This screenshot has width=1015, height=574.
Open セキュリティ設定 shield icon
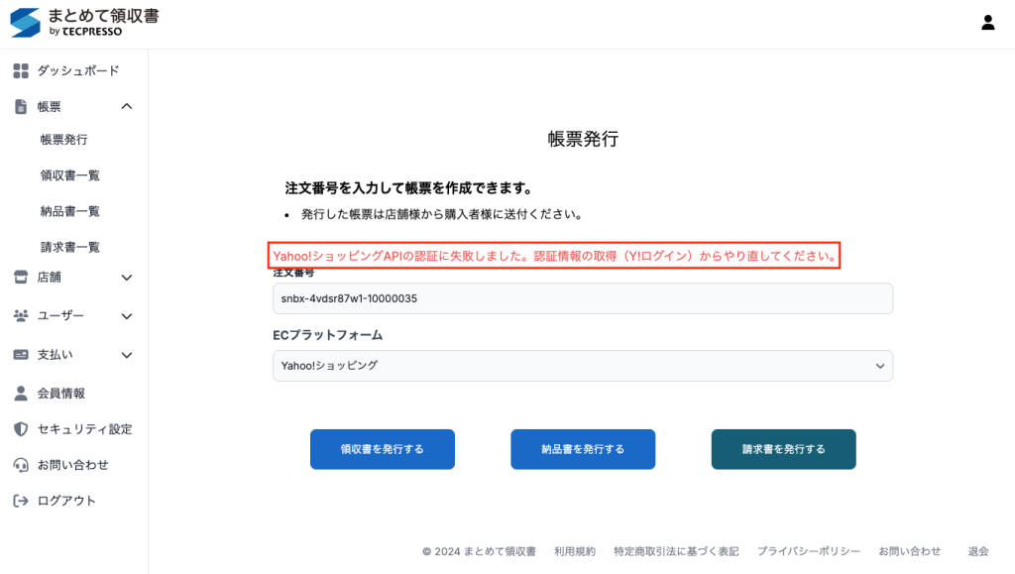click(21, 429)
